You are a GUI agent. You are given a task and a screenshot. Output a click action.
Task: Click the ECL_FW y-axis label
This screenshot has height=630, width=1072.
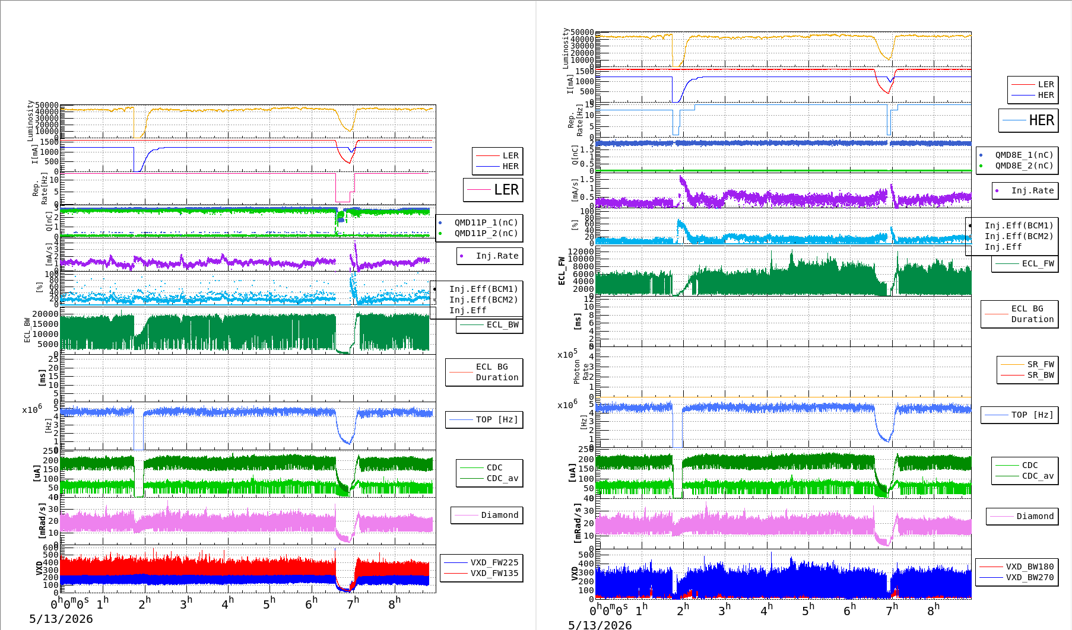(x=562, y=271)
